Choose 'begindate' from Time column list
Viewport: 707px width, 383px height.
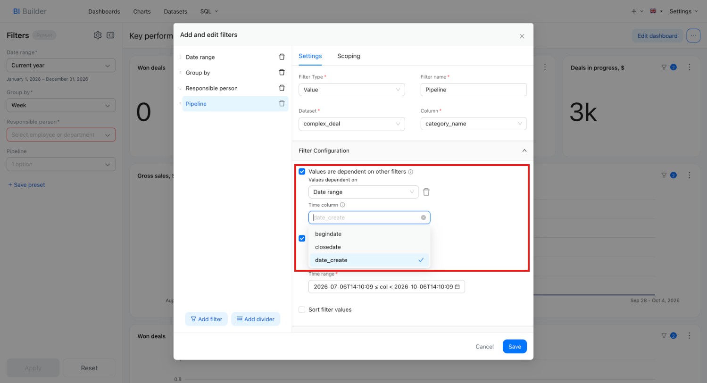[369, 234]
